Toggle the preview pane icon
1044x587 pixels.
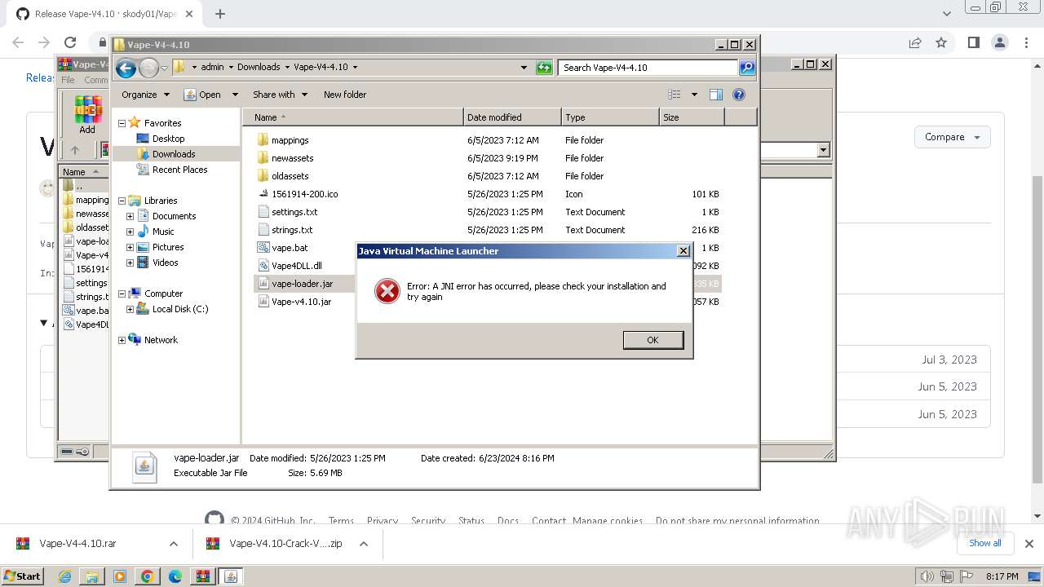click(x=716, y=95)
